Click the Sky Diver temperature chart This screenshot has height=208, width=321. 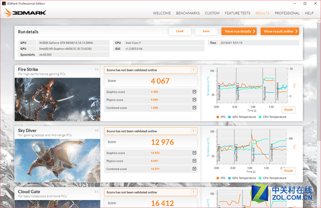[x=251, y=147]
